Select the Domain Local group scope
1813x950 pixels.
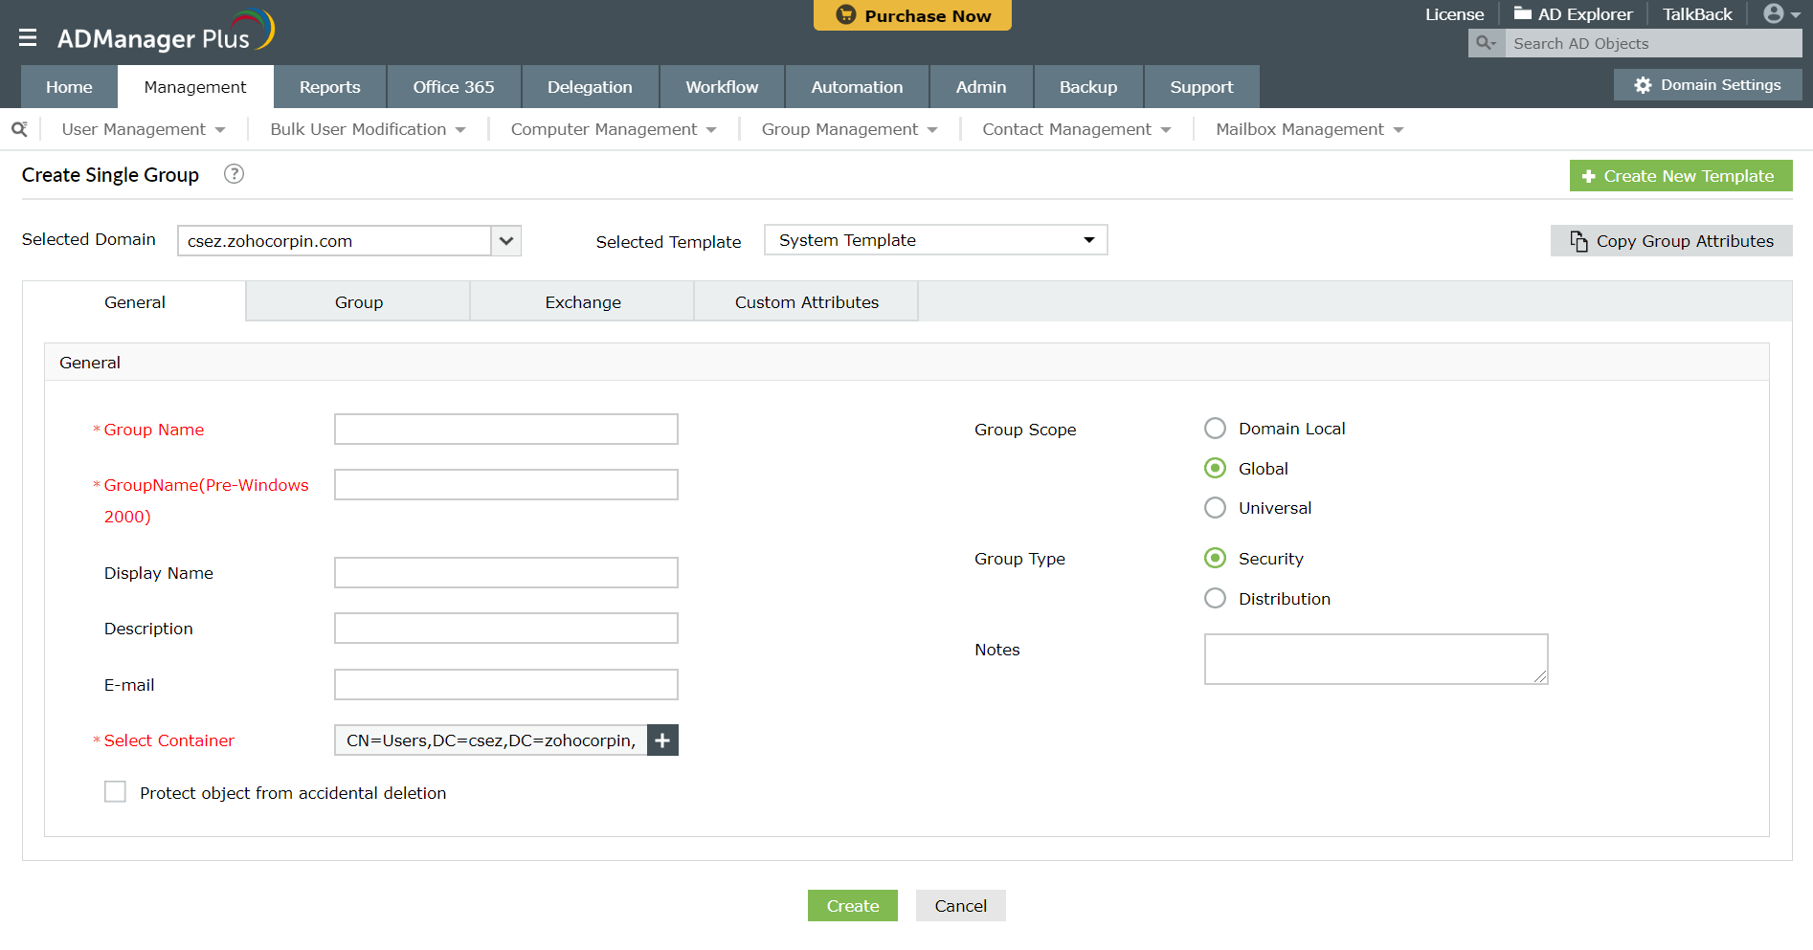(x=1215, y=429)
